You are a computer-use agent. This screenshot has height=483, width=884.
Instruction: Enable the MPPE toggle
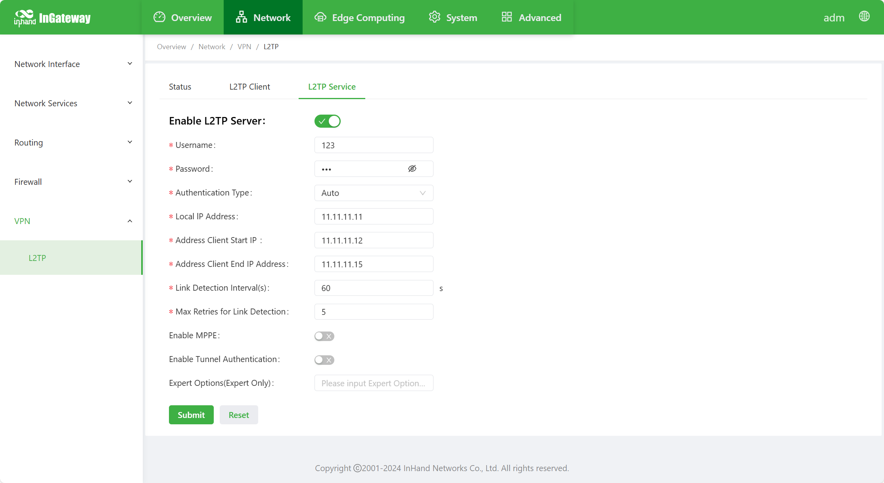click(x=324, y=336)
